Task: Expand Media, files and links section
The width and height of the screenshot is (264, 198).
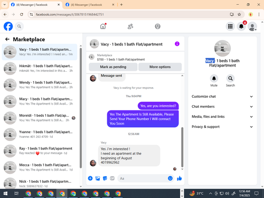Action: click(x=222, y=117)
